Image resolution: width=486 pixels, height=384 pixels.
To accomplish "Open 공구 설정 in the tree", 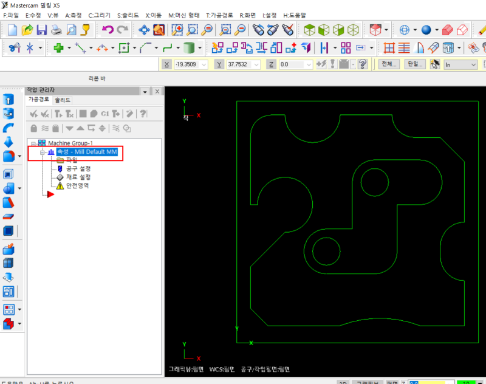I will 78,168.
